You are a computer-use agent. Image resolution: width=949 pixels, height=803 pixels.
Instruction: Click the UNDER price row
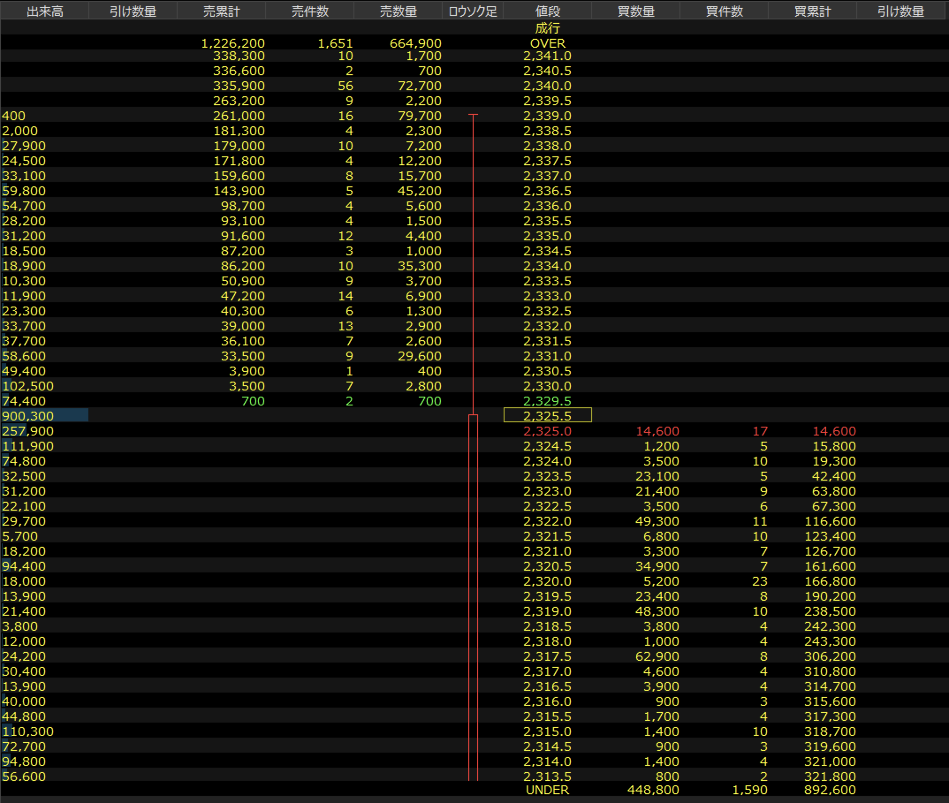(x=547, y=790)
